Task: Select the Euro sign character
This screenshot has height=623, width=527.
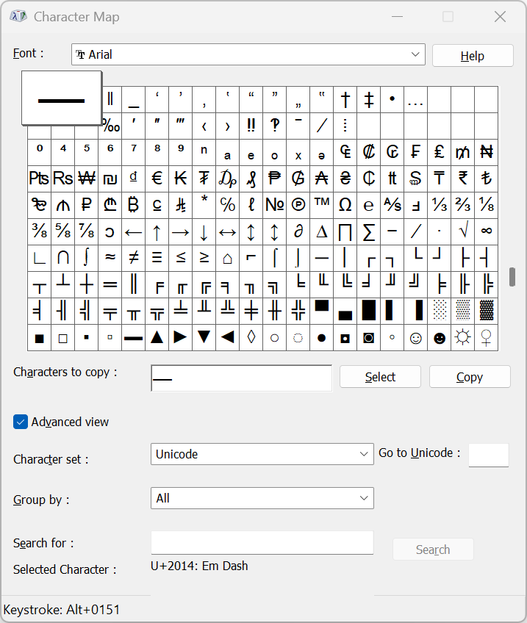Action: [x=157, y=179]
